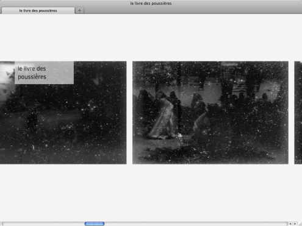This screenshot has width=302, height=226.
Task: Open the partially visible photo at right edge
Action: coord(298,113)
